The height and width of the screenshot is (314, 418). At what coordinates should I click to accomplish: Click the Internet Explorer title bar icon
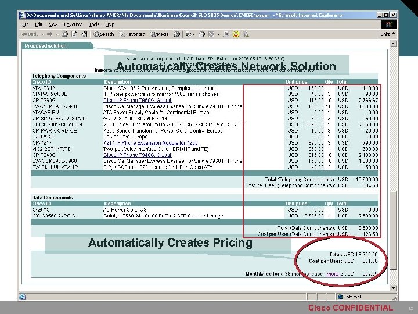(22, 15)
